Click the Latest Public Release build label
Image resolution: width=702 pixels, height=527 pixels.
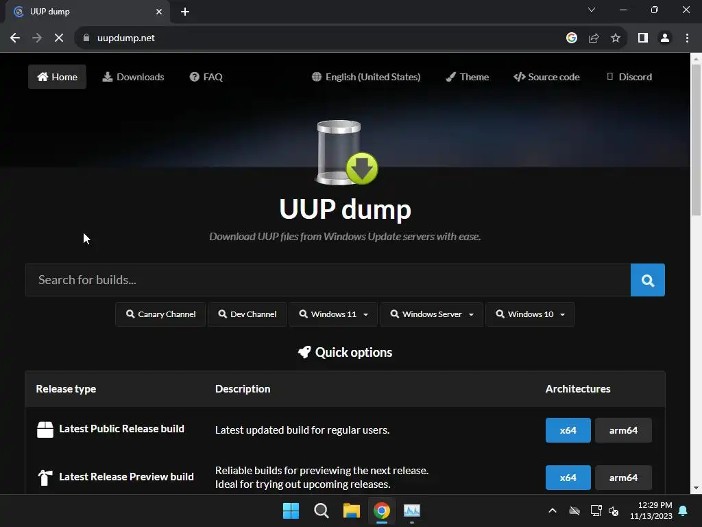(121, 429)
